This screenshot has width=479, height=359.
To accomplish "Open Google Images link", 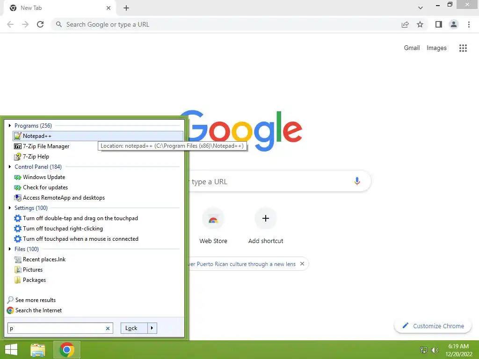I will pyautogui.click(x=436, y=48).
